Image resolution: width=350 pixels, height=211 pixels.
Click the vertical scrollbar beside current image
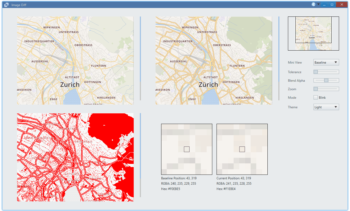[279, 59]
